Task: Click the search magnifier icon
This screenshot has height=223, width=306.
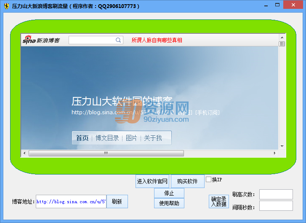Action: coord(118,40)
